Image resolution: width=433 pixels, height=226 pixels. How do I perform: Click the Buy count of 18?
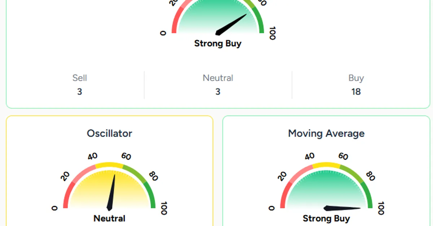(356, 92)
